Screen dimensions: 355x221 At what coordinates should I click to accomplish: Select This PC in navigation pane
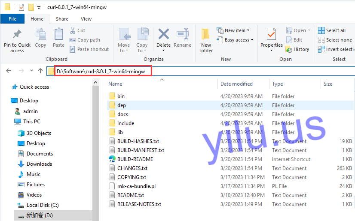pyautogui.click(x=27, y=122)
